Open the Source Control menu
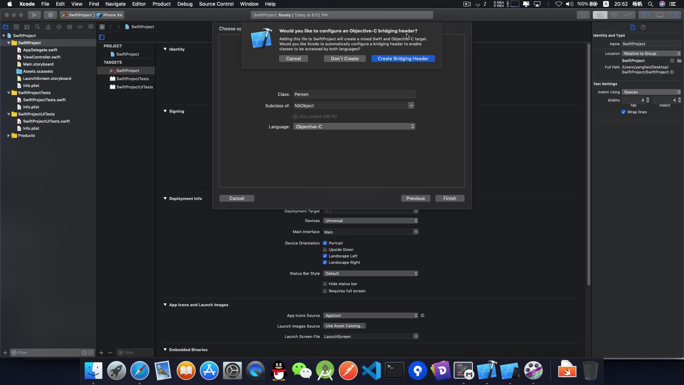The width and height of the screenshot is (684, 385). pyautogui.click(x=216, y=4)
